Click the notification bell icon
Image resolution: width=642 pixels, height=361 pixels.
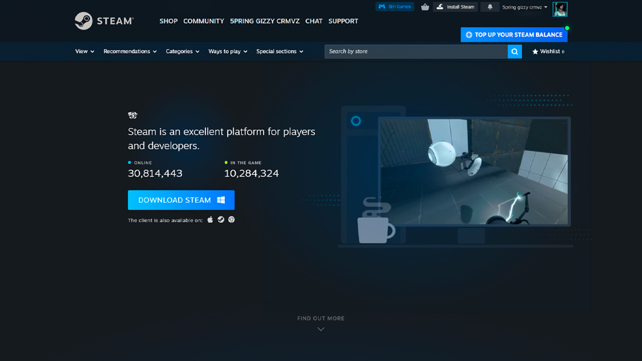pos(490,7)
